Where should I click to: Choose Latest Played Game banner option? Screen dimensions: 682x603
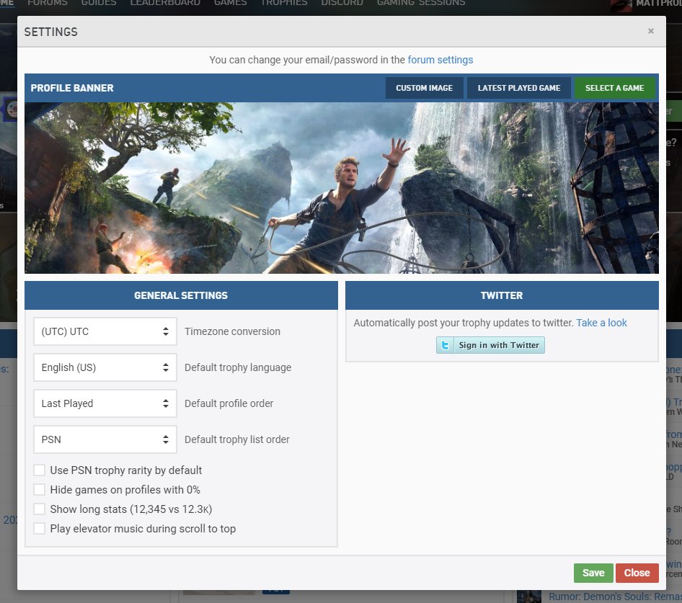point(519,88)
